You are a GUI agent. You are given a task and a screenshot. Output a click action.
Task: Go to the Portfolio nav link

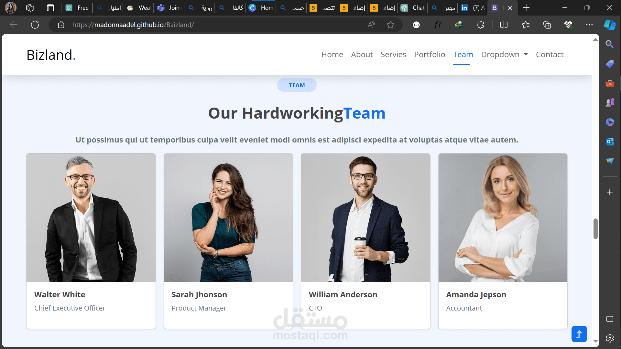coord(430,55)
